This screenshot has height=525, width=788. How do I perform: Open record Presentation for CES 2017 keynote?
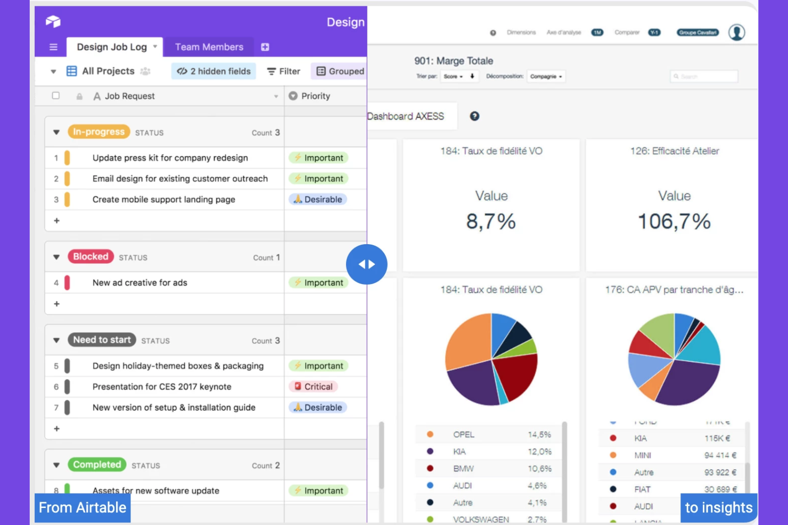click(x=162, y=387)
